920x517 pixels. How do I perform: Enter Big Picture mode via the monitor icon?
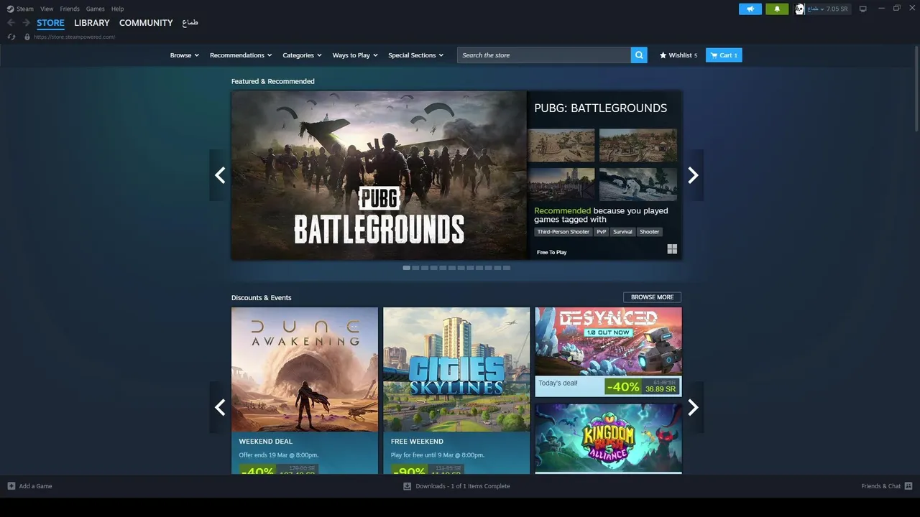click(x=863, y=9)
